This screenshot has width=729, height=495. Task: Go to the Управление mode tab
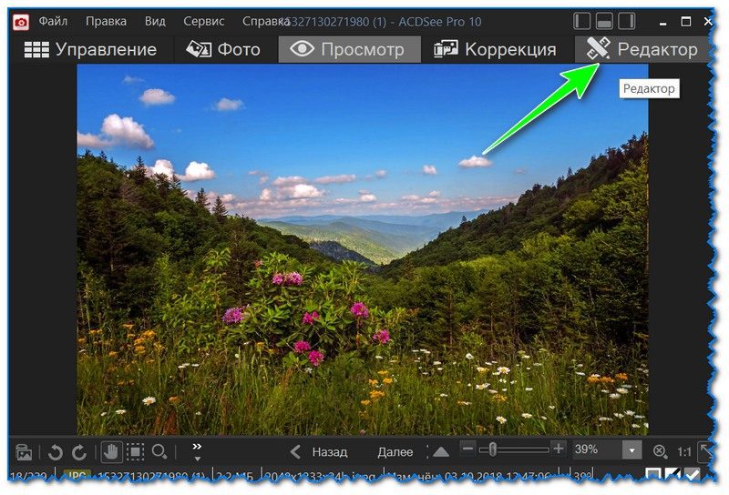coord(89,49)
